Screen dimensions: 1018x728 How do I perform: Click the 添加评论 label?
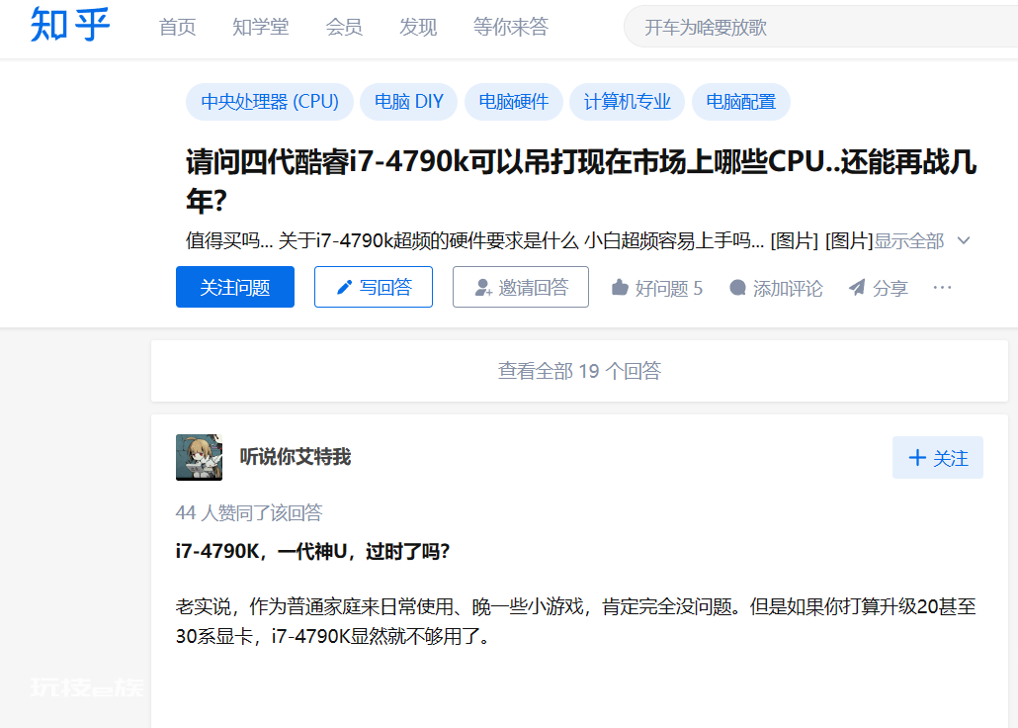click(x=788, y=288)
